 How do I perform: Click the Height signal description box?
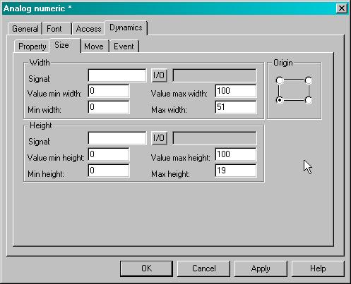click(215, 138)
